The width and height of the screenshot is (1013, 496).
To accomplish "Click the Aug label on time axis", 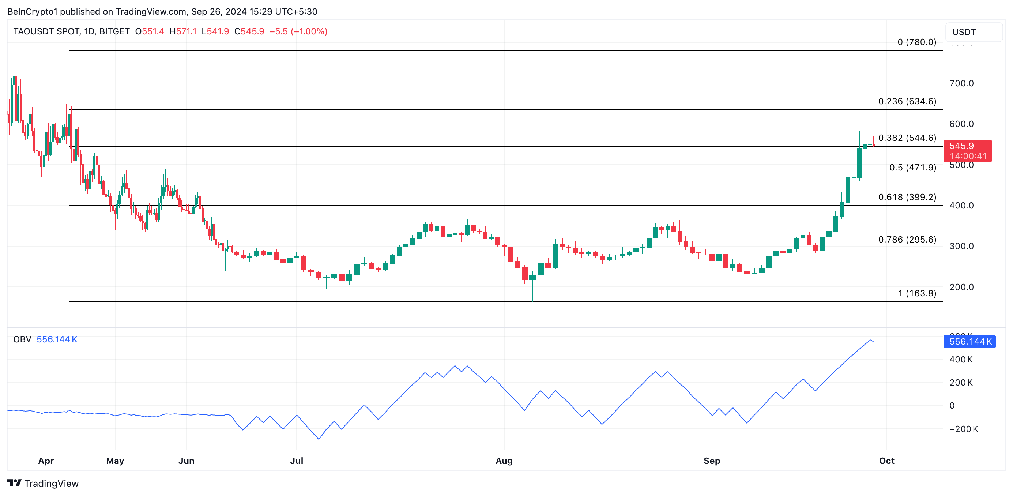I will (504, 461).
